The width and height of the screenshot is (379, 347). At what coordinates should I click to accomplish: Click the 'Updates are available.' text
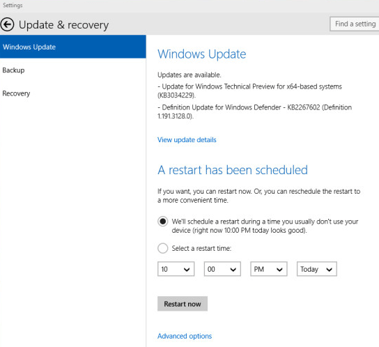point(189,75)
